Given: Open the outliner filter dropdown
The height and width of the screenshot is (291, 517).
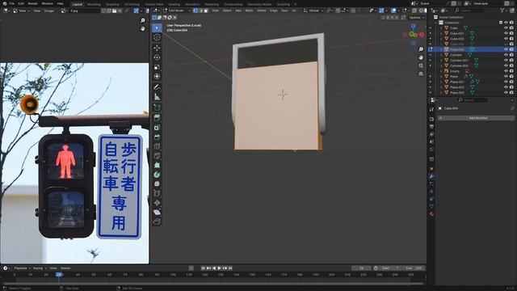Looking at the screenshot, I should [x=503, y=11].
